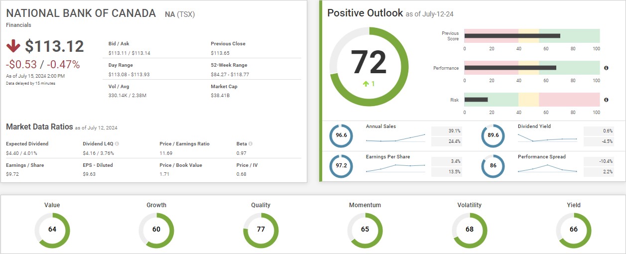Select the Earnings Per Share 97.2 ring

point(341,167)
